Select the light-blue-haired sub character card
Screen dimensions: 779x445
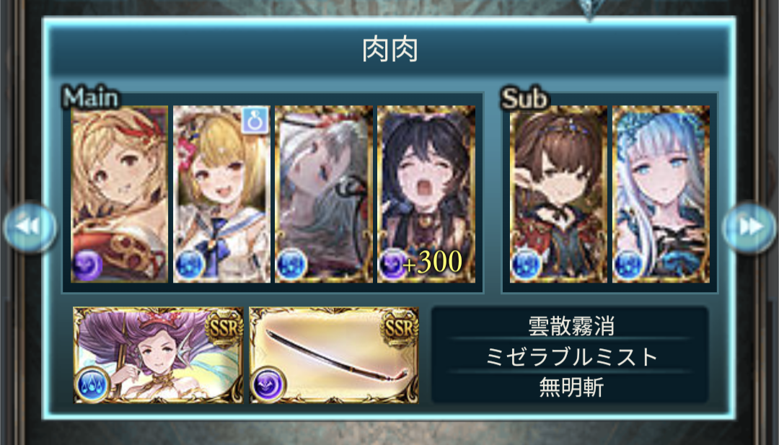661,194
